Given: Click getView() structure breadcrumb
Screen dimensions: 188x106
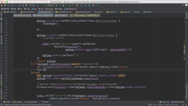Looking at the screenshot, I should tap(61, 15).
